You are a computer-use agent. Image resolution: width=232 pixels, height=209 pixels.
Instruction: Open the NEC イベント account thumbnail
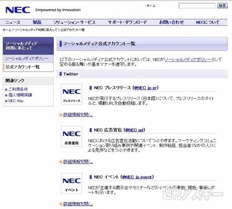tap(72, 183)
